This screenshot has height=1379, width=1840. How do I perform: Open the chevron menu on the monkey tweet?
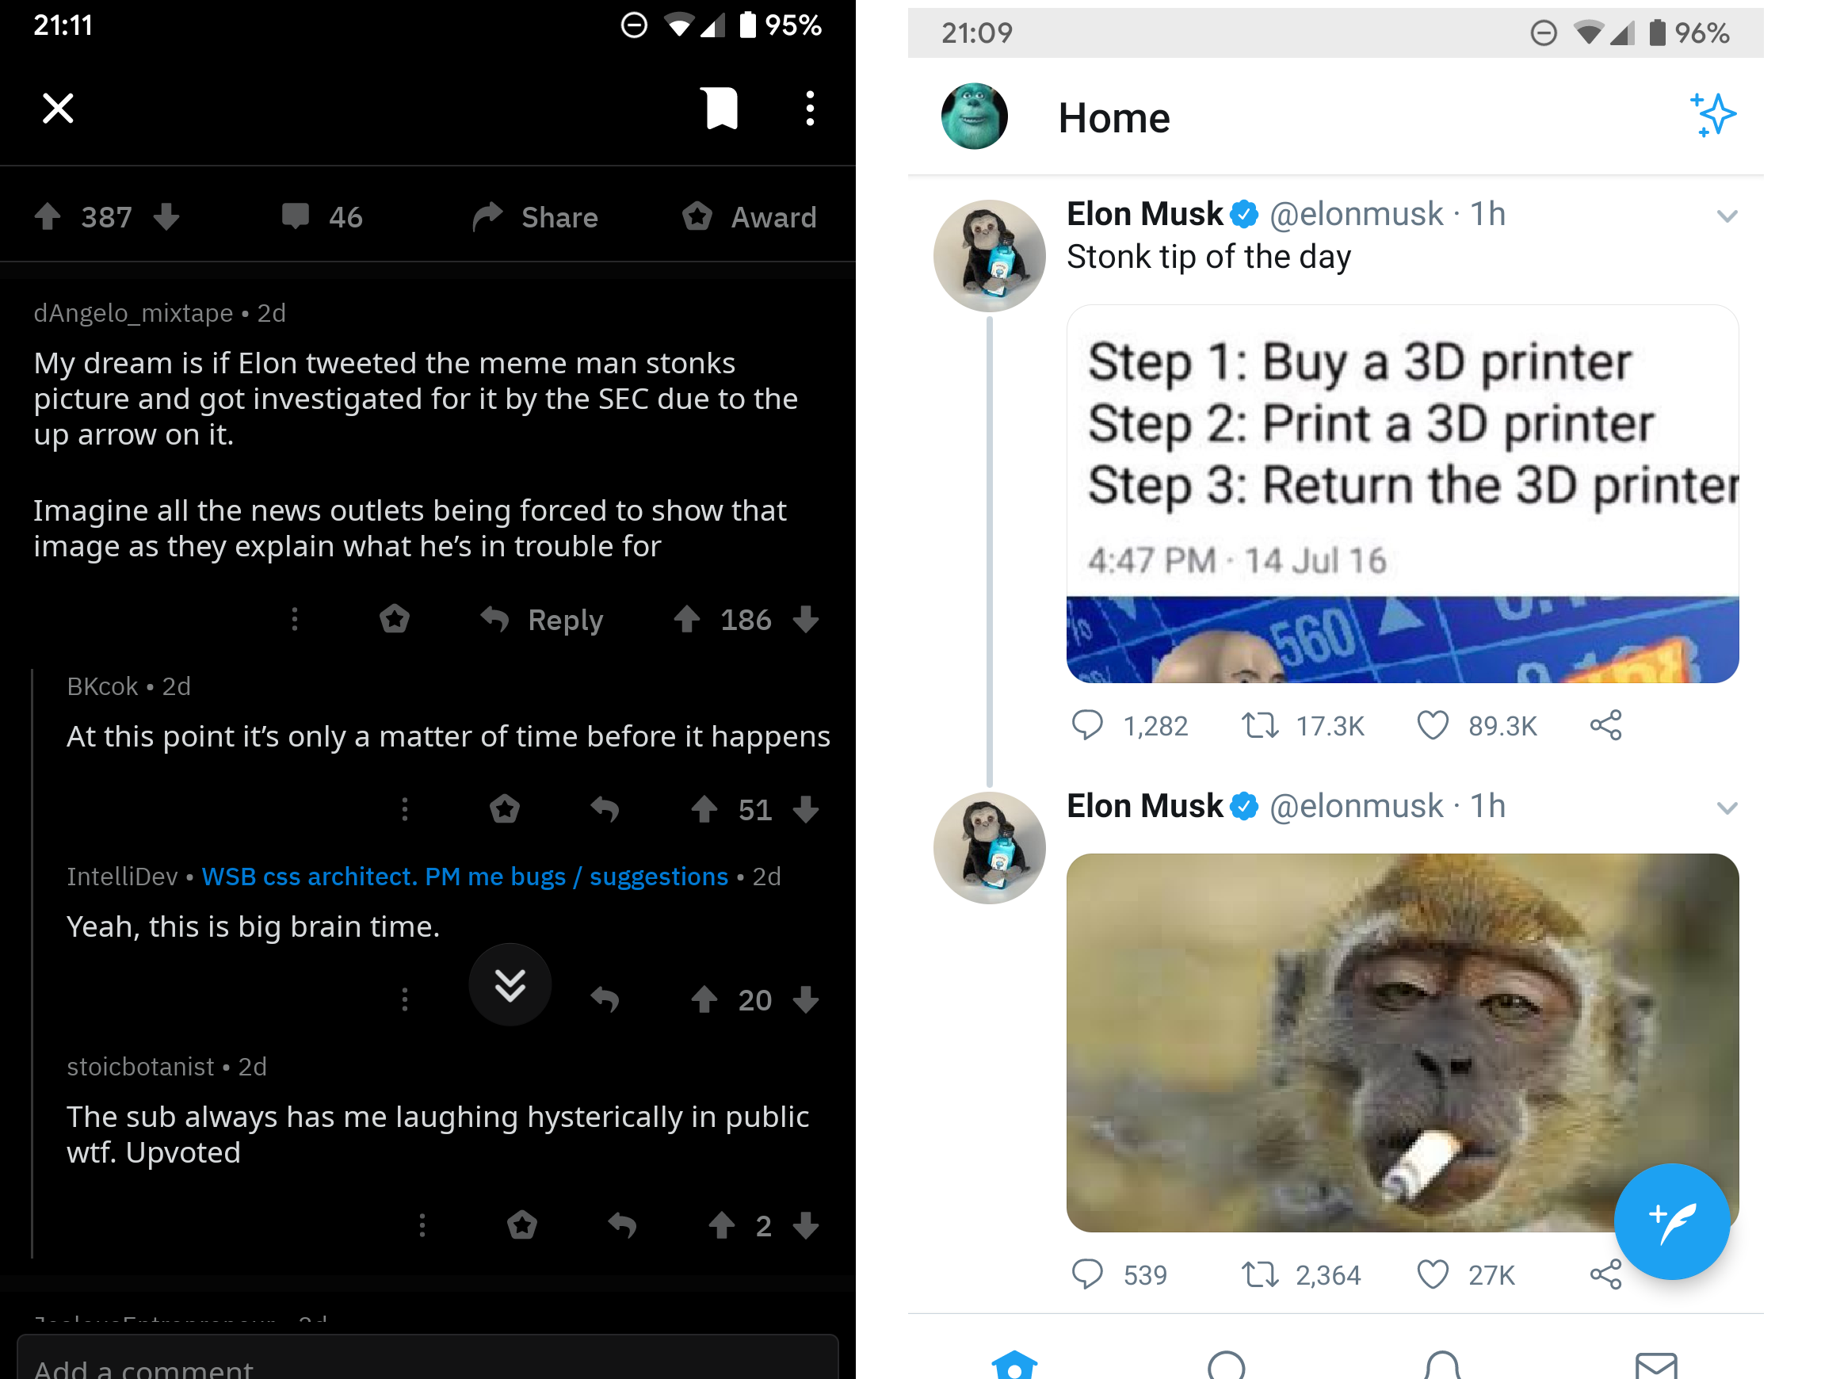coord(1727,808)
